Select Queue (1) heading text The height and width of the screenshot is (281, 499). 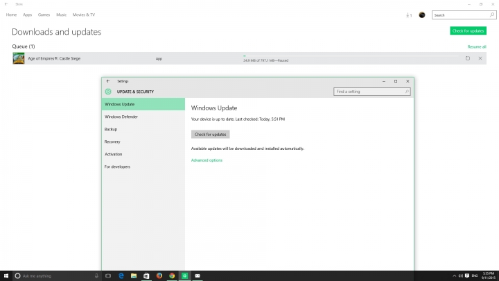click(24, 46)
